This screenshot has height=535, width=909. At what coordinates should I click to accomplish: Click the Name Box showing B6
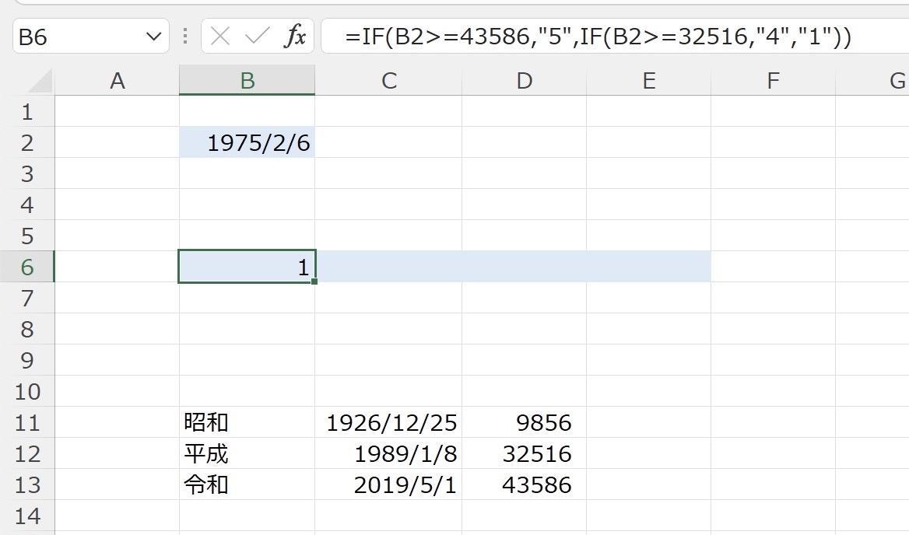[91, 36]
